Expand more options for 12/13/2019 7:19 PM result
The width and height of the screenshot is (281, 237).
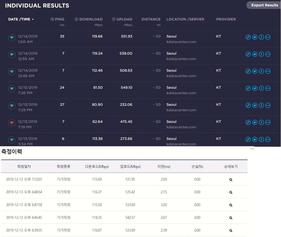tap(268, 123)
